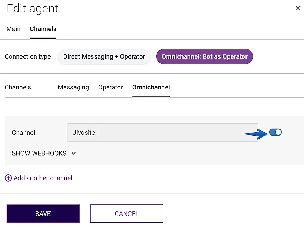Click the Add another channel link
304x227 pixels.
[43, 178]
